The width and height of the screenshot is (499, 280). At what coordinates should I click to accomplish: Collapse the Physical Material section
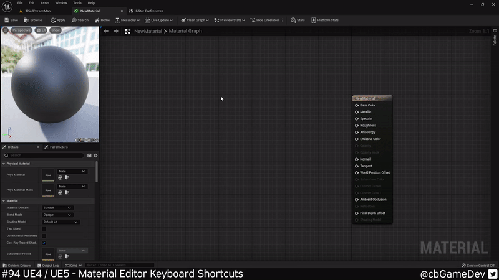pyautogui.click(x=4, y=164)
